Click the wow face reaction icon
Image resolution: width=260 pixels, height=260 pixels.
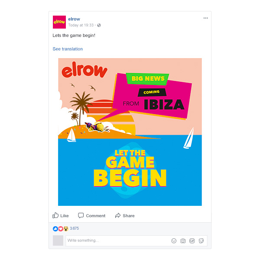click(x=66, y=229)
